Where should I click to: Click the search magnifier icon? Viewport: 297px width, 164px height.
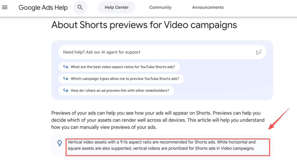(x=80, y=7)
